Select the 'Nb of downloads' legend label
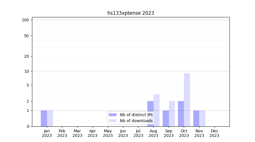255x142 pixels. tap(136, 121)
